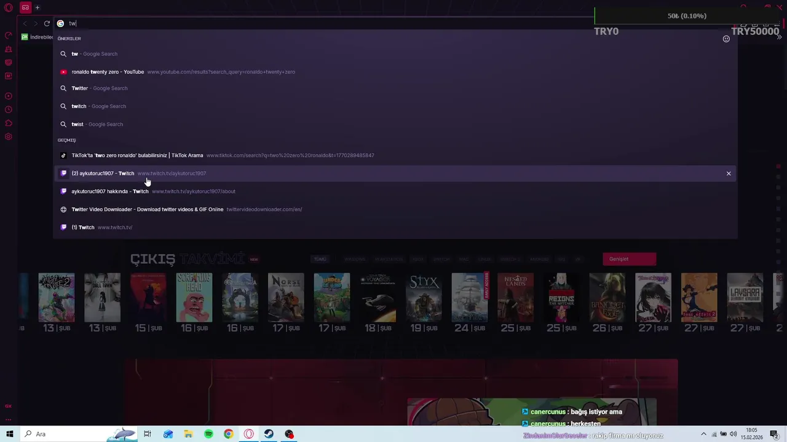The height and width of the screenshot is (442, 787).
Task: Show hidden system tray icons
Action: [x=703, y=434]
